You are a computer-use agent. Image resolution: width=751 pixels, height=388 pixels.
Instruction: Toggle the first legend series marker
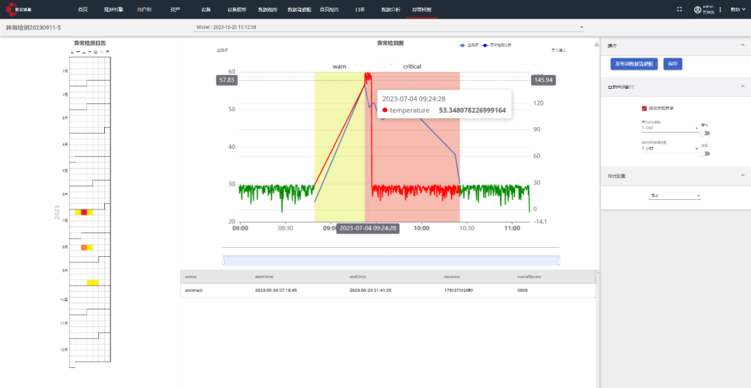point(464,45)
